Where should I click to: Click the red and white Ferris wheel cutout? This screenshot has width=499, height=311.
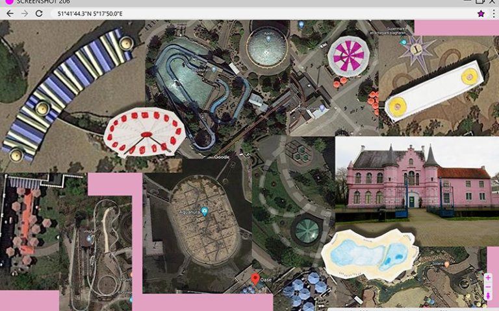pyautogui.click(x=145, y=133)
